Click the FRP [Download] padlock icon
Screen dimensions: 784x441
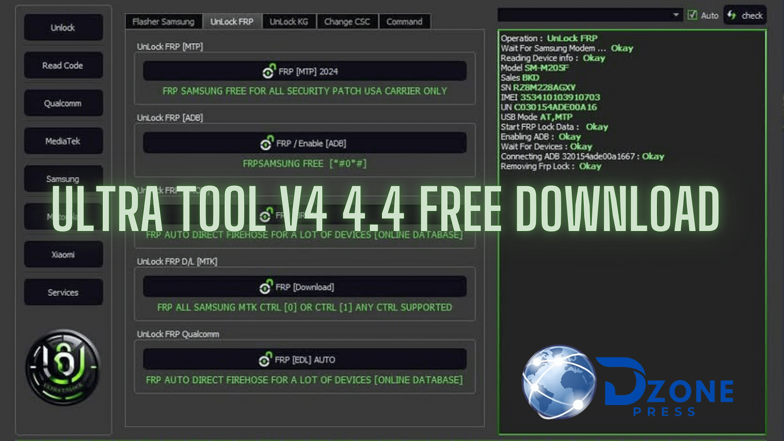click(x=266, y=287)
